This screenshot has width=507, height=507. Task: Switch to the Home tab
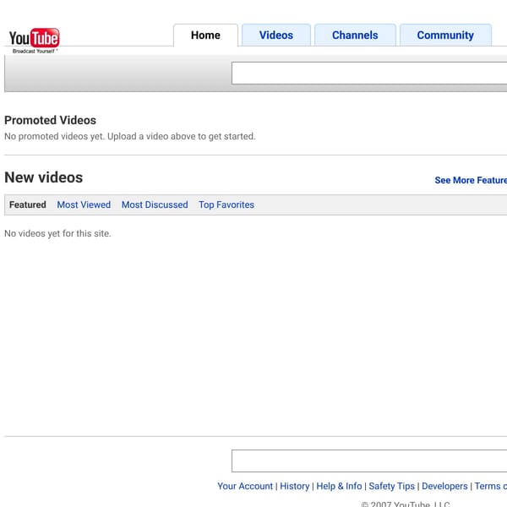pyautogui.click(x=205, y=35)
